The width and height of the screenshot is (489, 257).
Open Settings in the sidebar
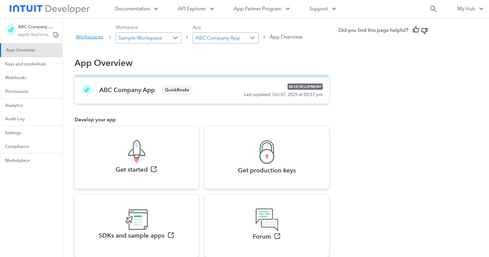click(31, 133)
